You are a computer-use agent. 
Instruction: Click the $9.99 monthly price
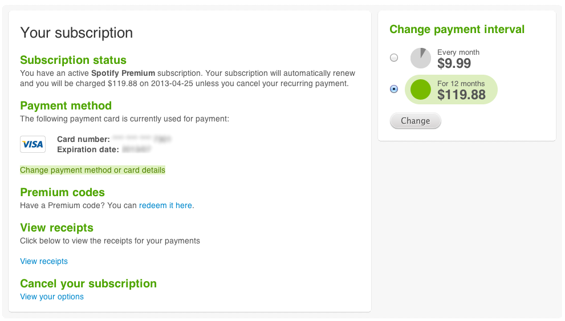pyautogui.click(x=454, y=63)
